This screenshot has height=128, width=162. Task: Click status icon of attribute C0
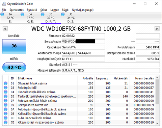[x=5, y=122]
